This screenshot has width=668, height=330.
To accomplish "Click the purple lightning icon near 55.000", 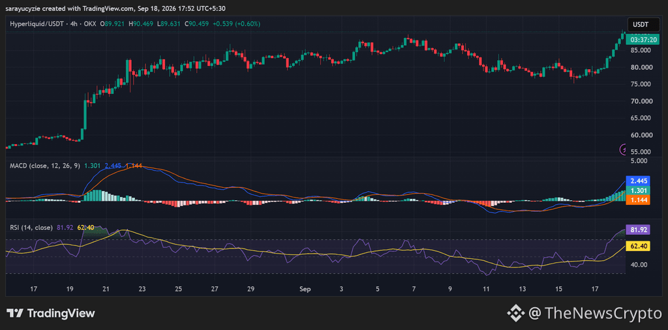I will pyautogui.click(x=623, y=149).
